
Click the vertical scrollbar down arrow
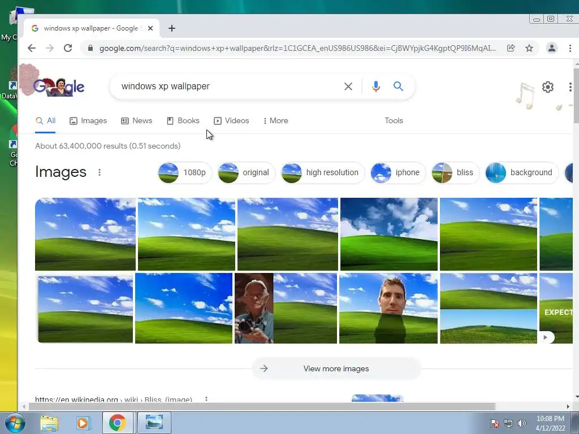click(x=576, y=397)
